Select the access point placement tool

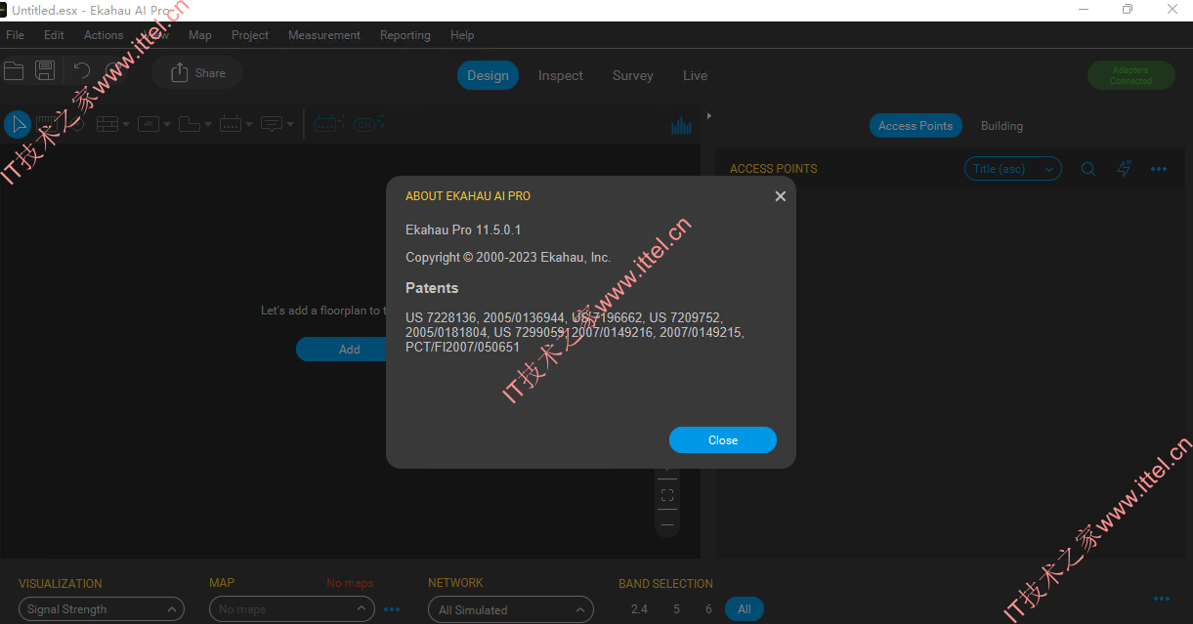coord(231,124)
